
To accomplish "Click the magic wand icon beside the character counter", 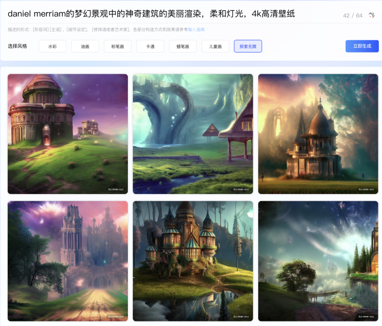I will coord(371,15).
